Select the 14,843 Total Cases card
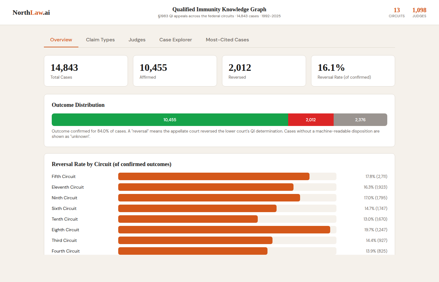The height and width of the screenshot is (282, 439). pos(86,71)
